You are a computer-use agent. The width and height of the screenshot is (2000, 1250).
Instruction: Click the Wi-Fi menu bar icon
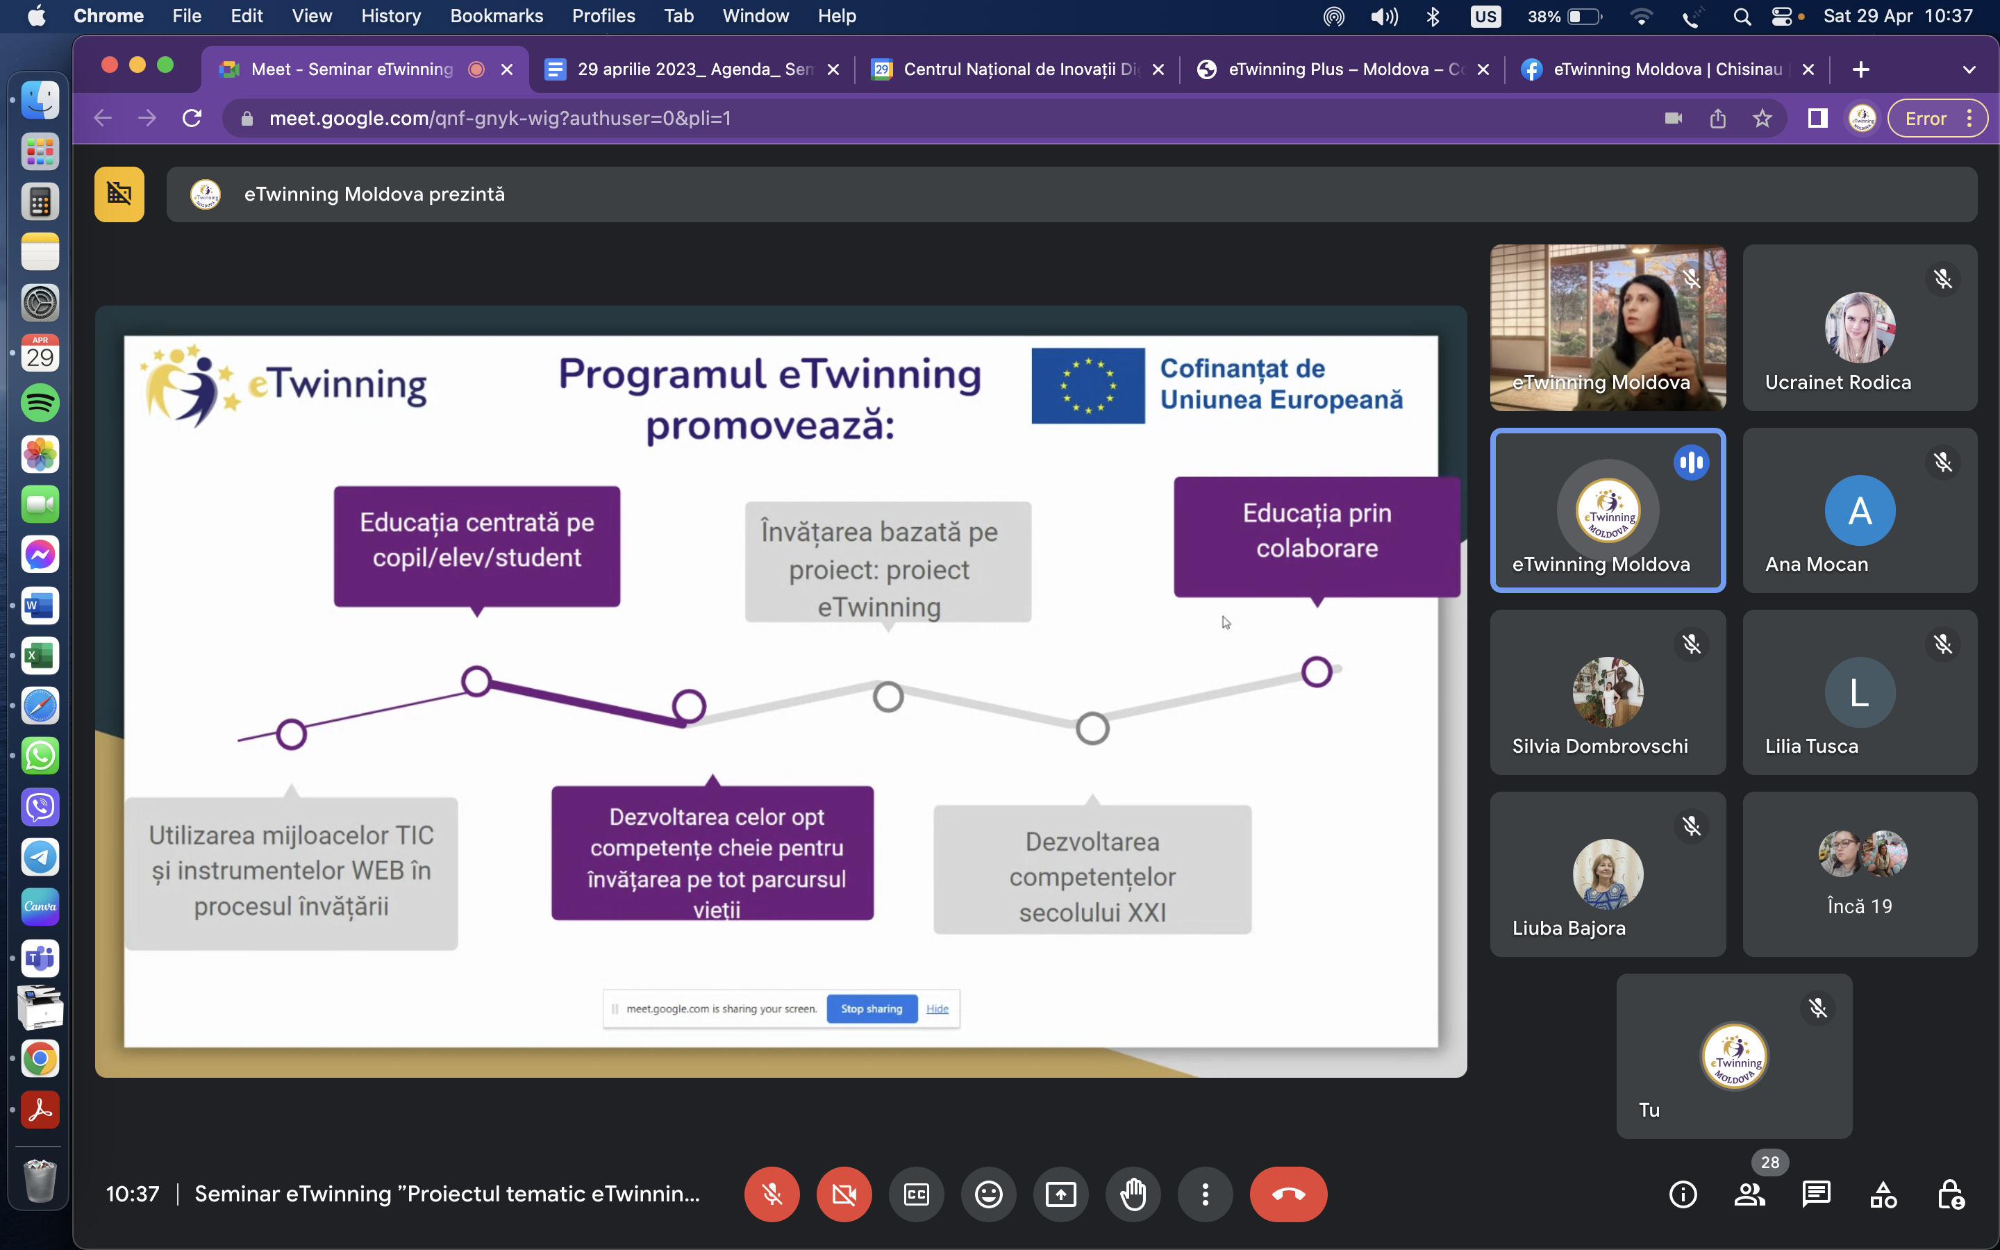point(1640,17)
